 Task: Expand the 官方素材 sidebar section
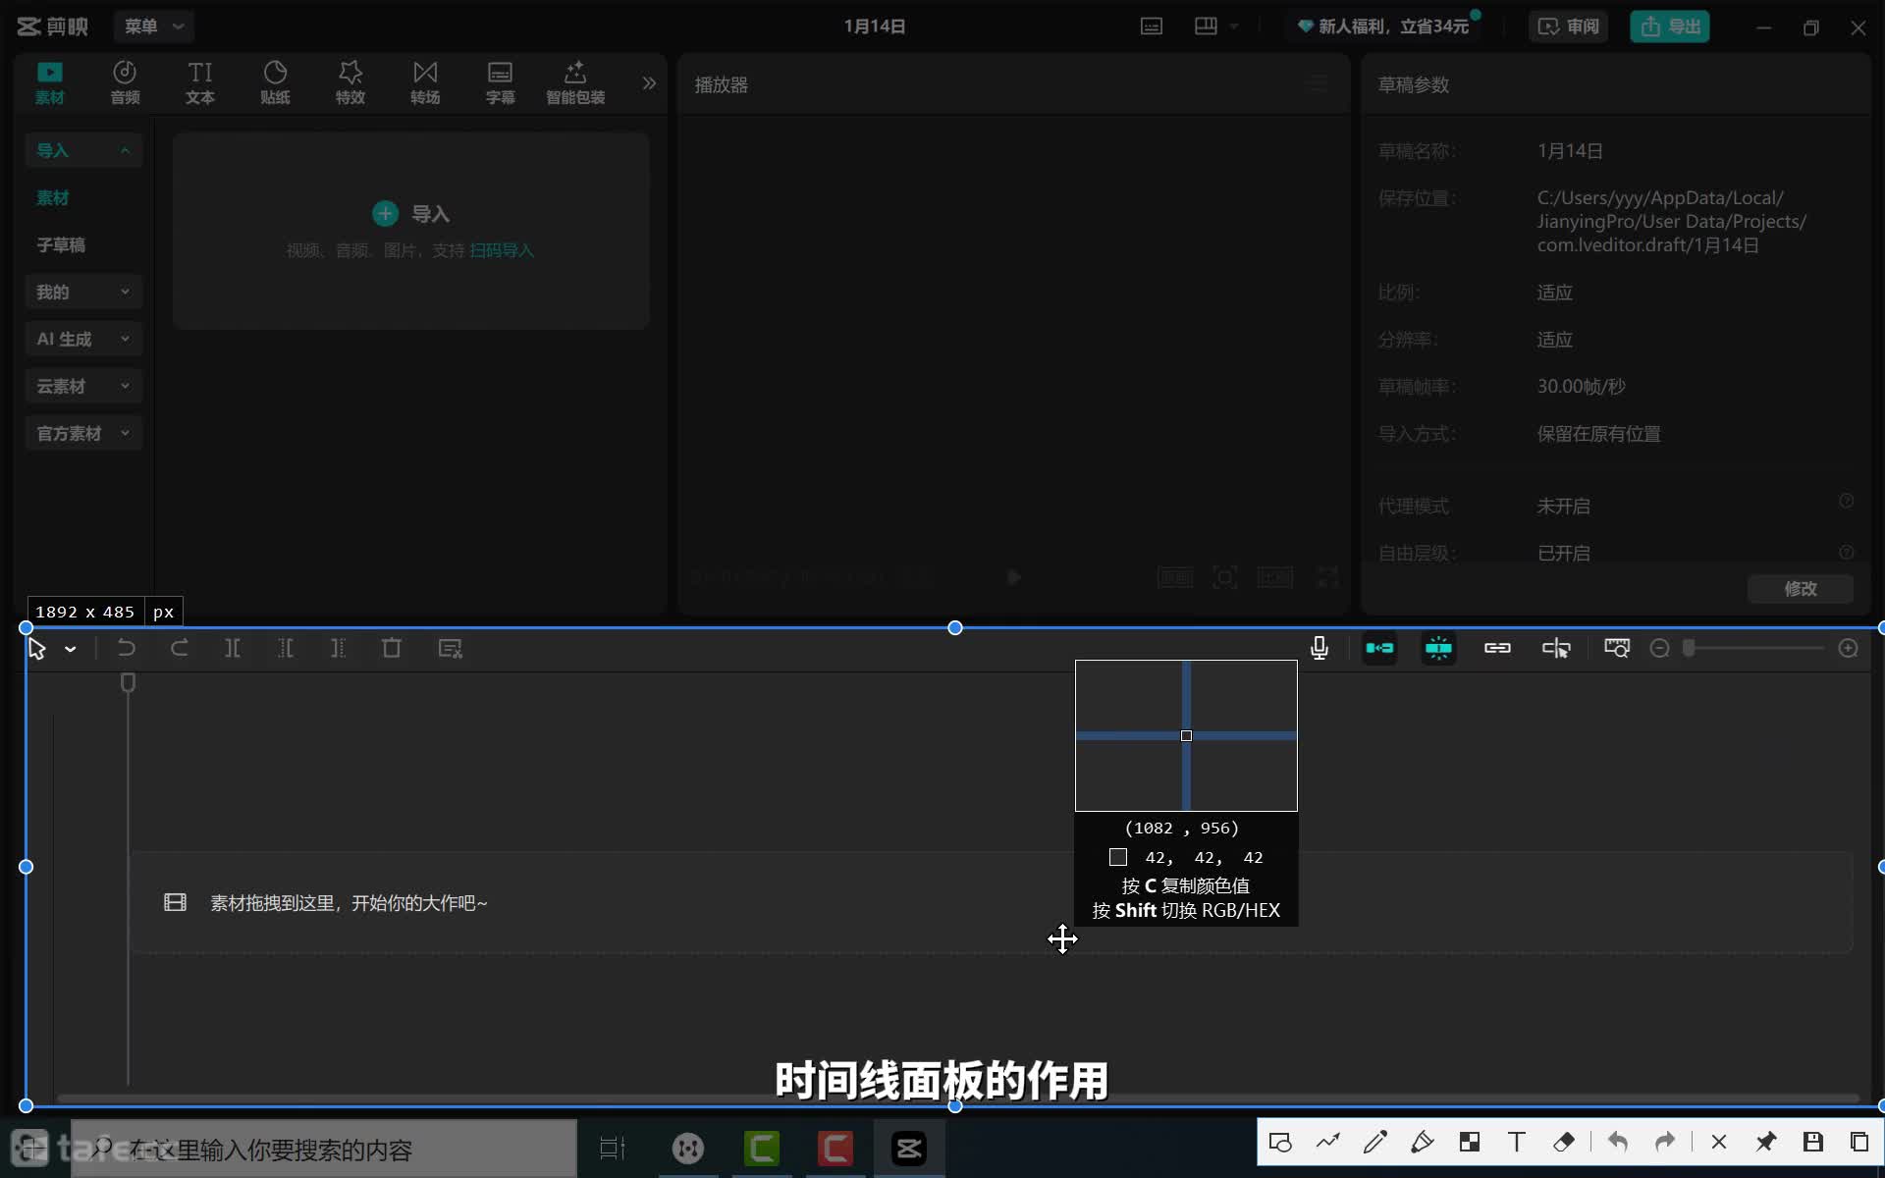click(x=83, y=433)
